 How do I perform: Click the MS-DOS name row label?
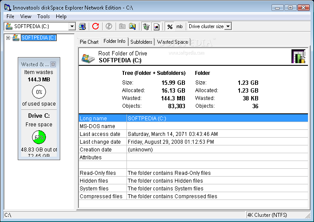pyautogui.click(x=97, y=126)
